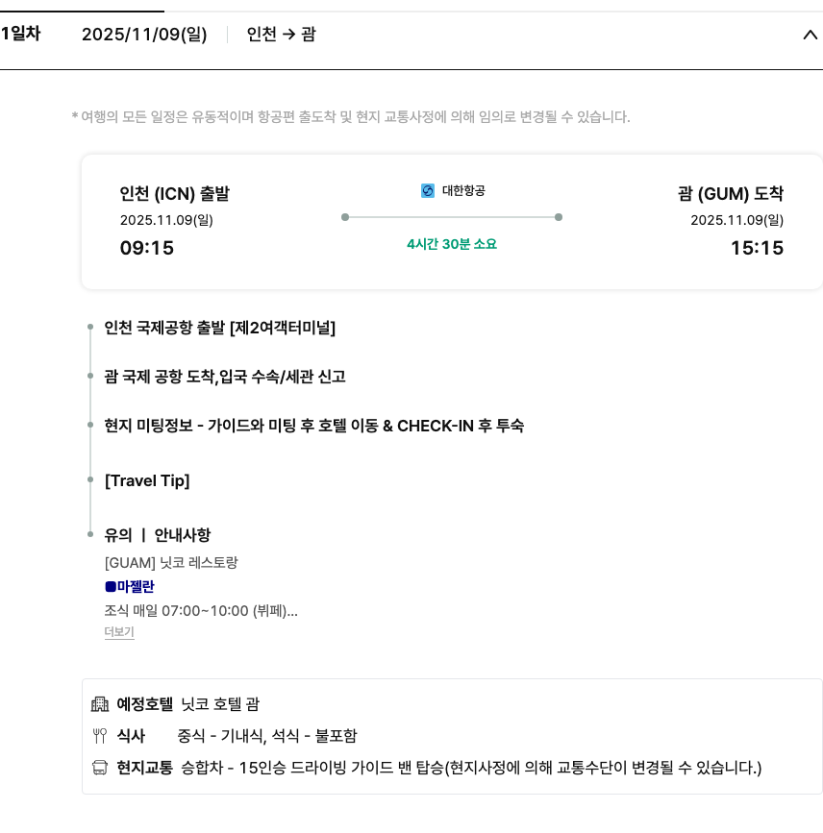Expand details with the 더보기 link
Screen dimensions: 823x833
119,632
